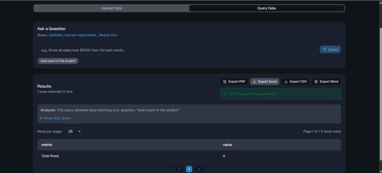The height and width of the screenshot is (173, 382).
Task: Click the Export Excel button
Action: tap(264, 82)
